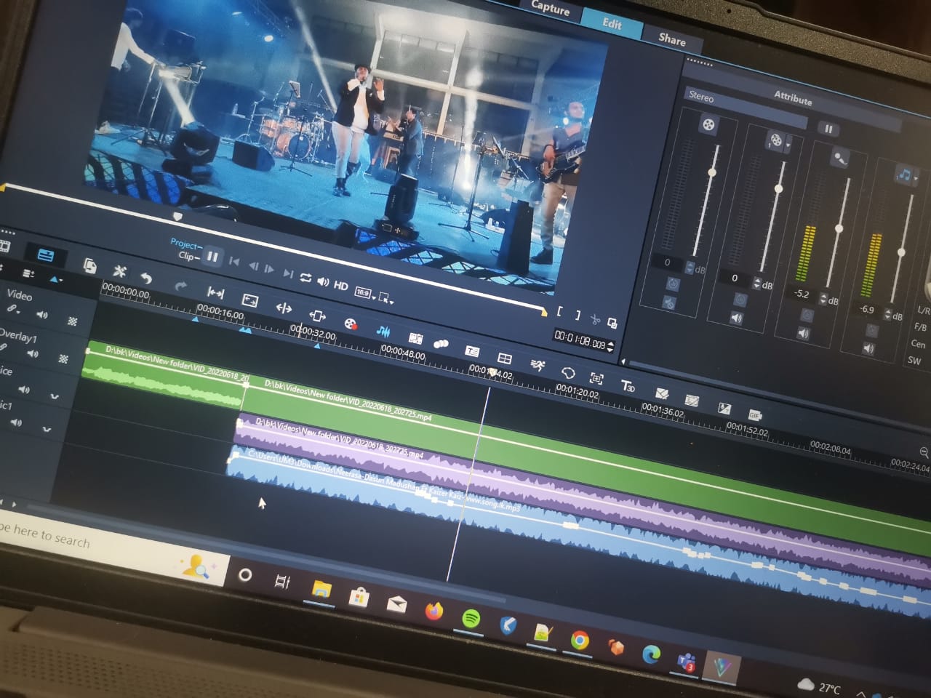Adjust the Voice channel fader at -5.2 dB
The height and width of the screenshot is (698, 931).
(839, 228)
